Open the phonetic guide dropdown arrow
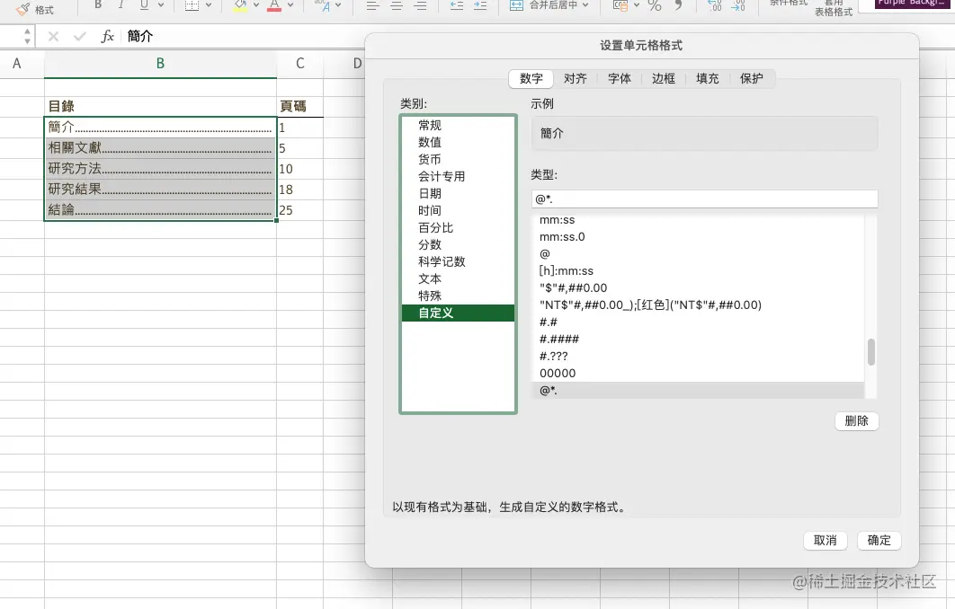This screenshot has height=609, width=955. click(x=339, y=4)
